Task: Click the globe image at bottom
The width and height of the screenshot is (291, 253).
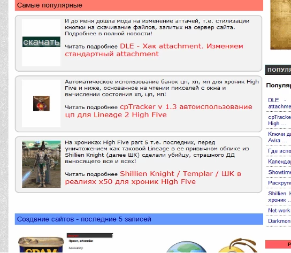Action: [186, 247]
